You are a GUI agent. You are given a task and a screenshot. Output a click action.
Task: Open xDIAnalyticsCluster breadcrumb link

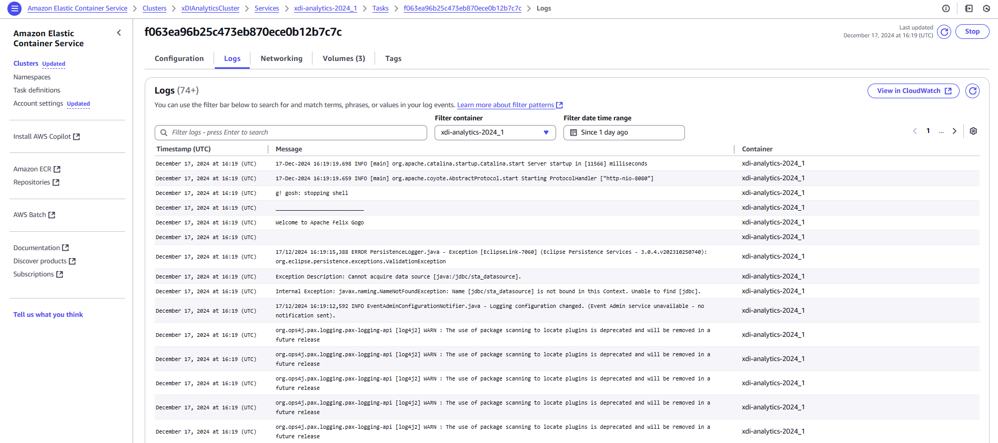pos(210,8)
